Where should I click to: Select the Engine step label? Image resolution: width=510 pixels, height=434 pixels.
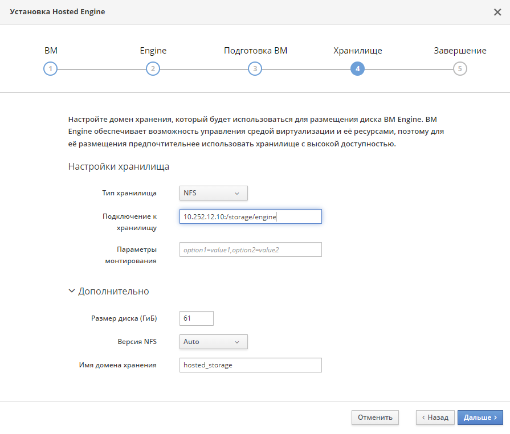pos(153,51)
